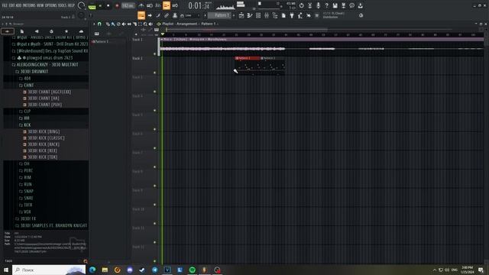Open the plugin picker plug icon
The image size is (489, 275).
coord(292,15)
